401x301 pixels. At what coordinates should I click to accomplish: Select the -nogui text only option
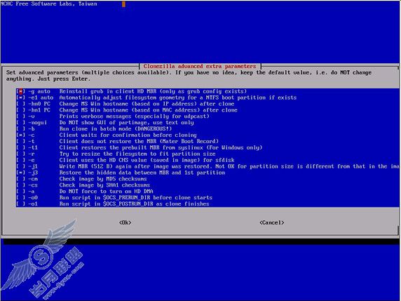[x=21, y=123]
